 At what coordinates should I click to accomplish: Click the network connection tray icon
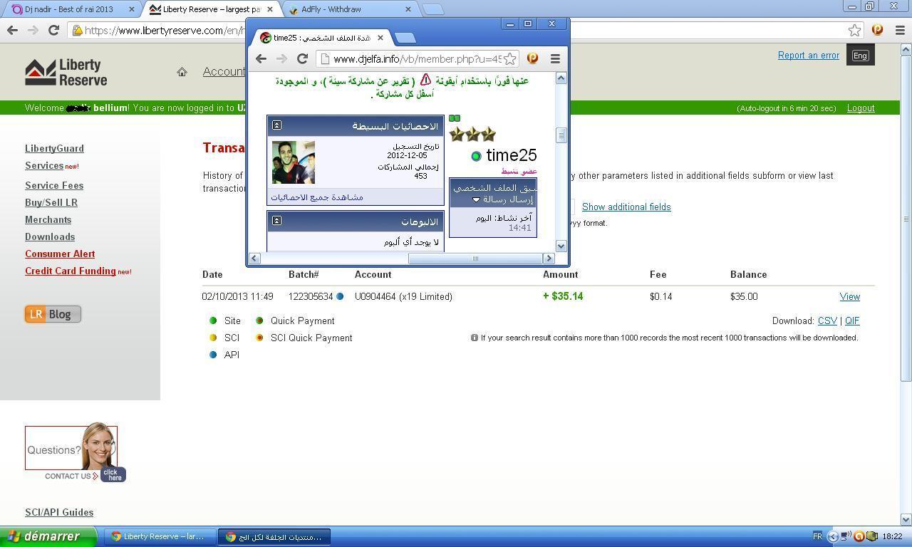click(x=845, y=536)
